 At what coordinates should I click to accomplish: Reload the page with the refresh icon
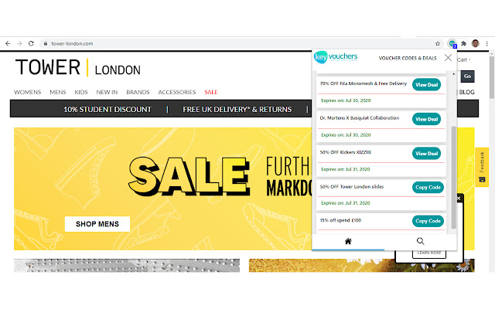coord(31,43)
